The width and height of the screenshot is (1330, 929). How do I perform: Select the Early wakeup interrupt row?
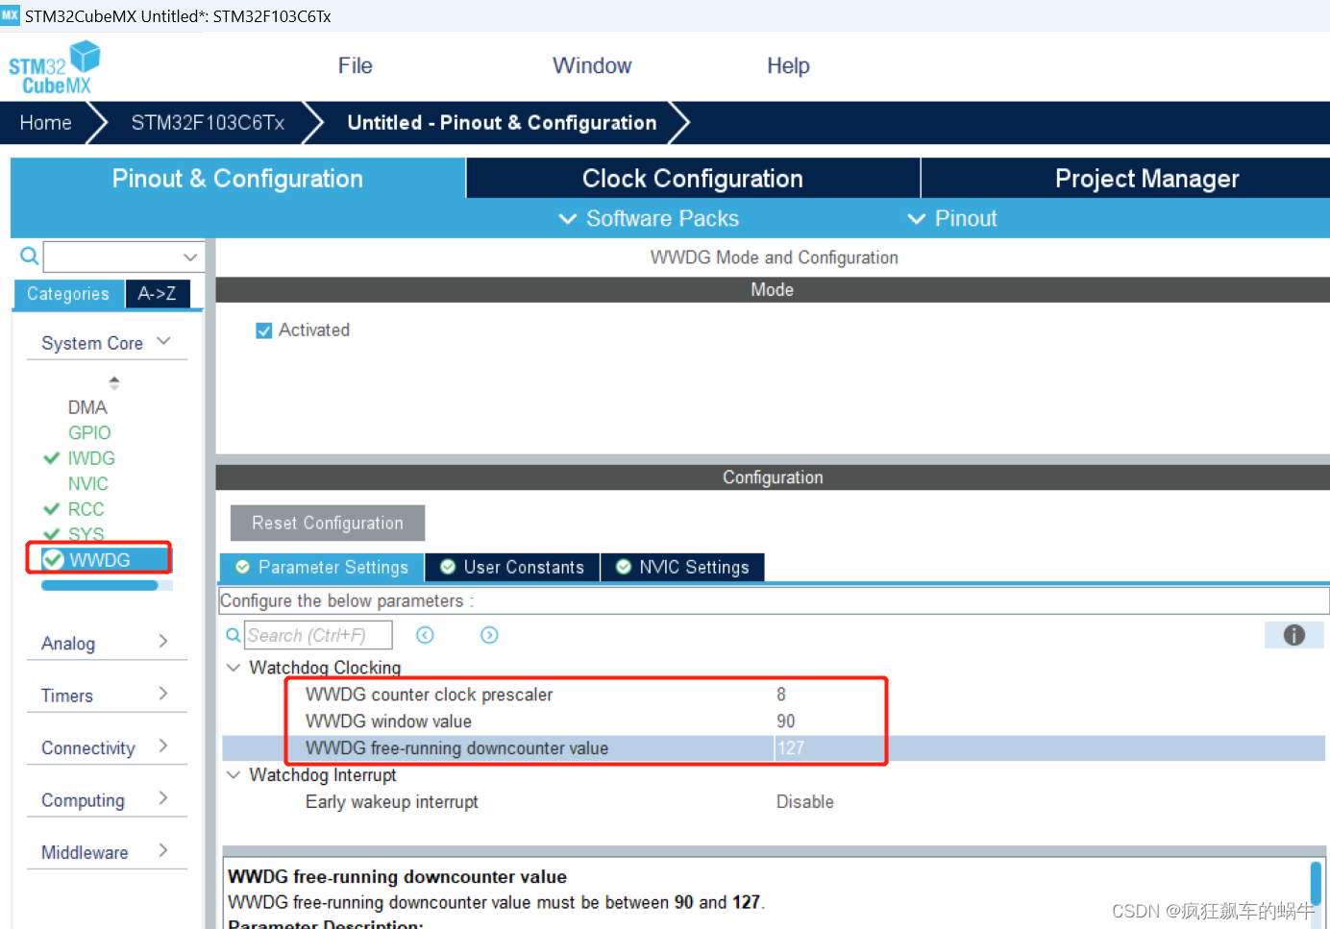[x=774, y=802]
